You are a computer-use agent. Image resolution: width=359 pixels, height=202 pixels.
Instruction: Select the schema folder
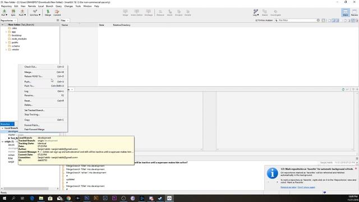point(16,46)
